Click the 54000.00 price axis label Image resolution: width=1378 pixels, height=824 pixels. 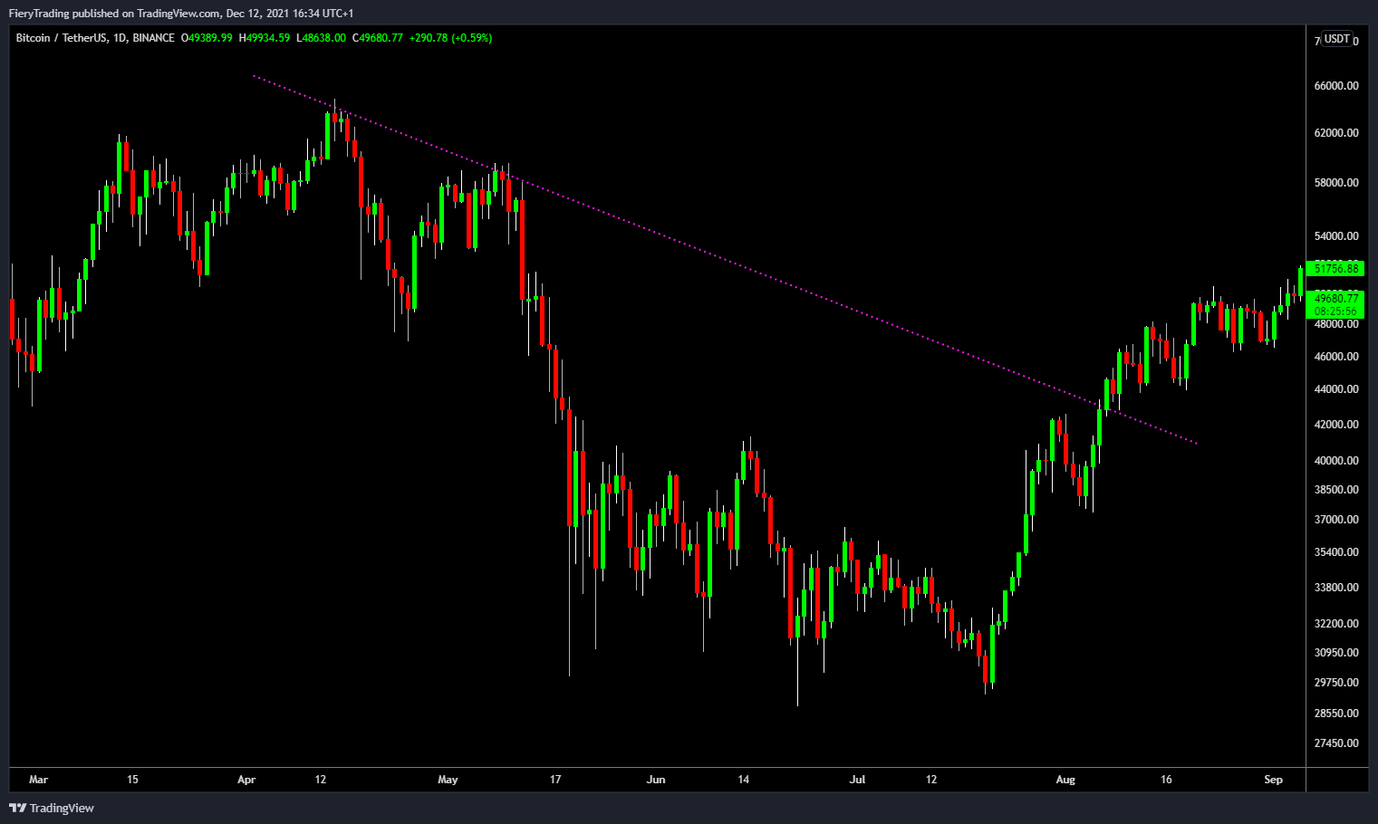coord(1336,235)
